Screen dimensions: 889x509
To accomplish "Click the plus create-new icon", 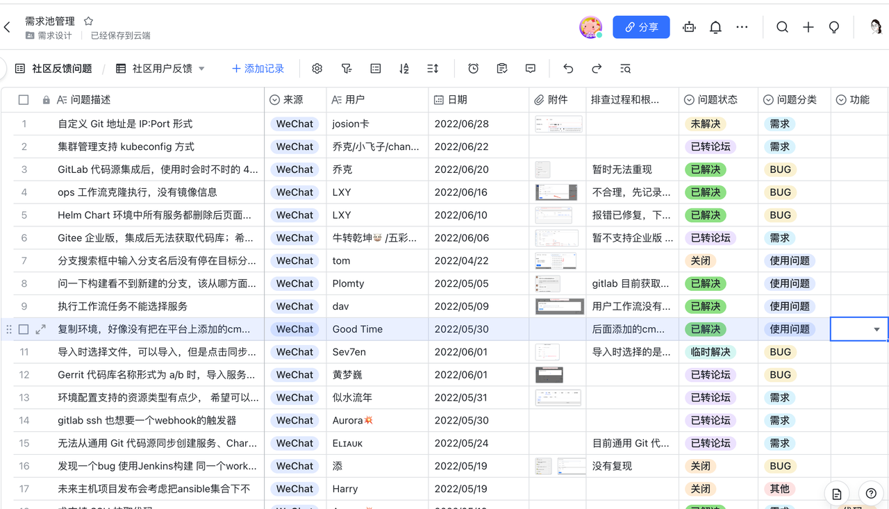I will pos(808,27).
